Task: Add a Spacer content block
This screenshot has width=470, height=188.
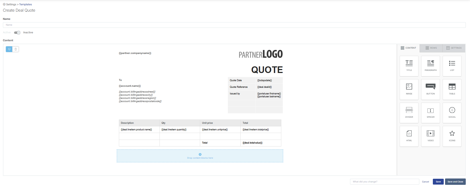Action: [x=430, y=113]
